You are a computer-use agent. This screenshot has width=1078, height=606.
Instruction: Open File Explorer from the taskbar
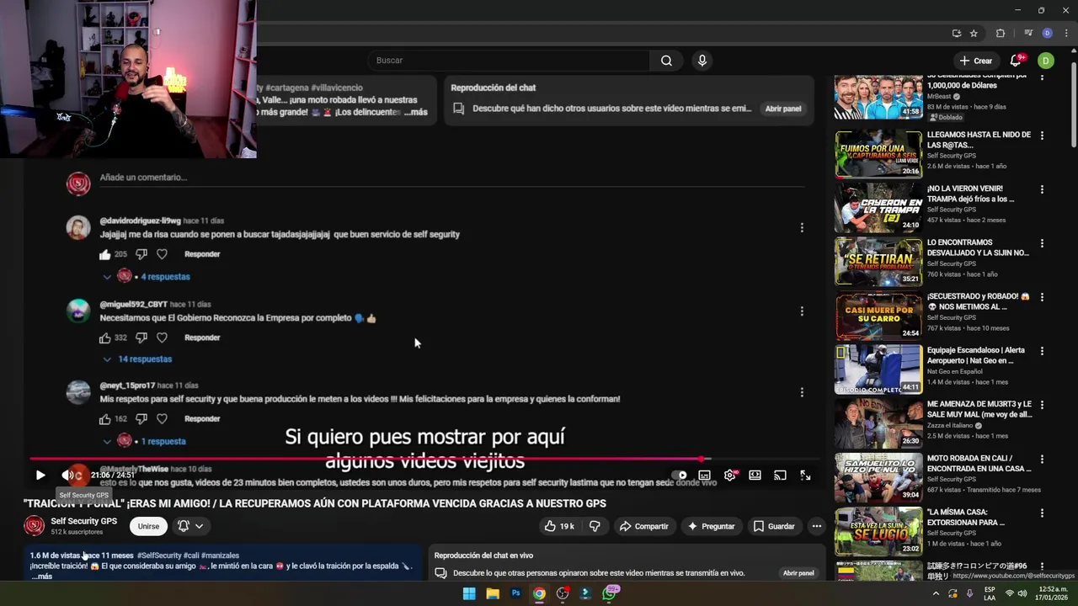point(493,593)
